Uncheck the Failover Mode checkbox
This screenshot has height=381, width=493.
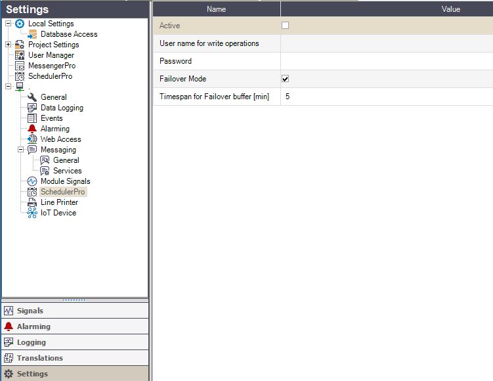tap(285, 79)
